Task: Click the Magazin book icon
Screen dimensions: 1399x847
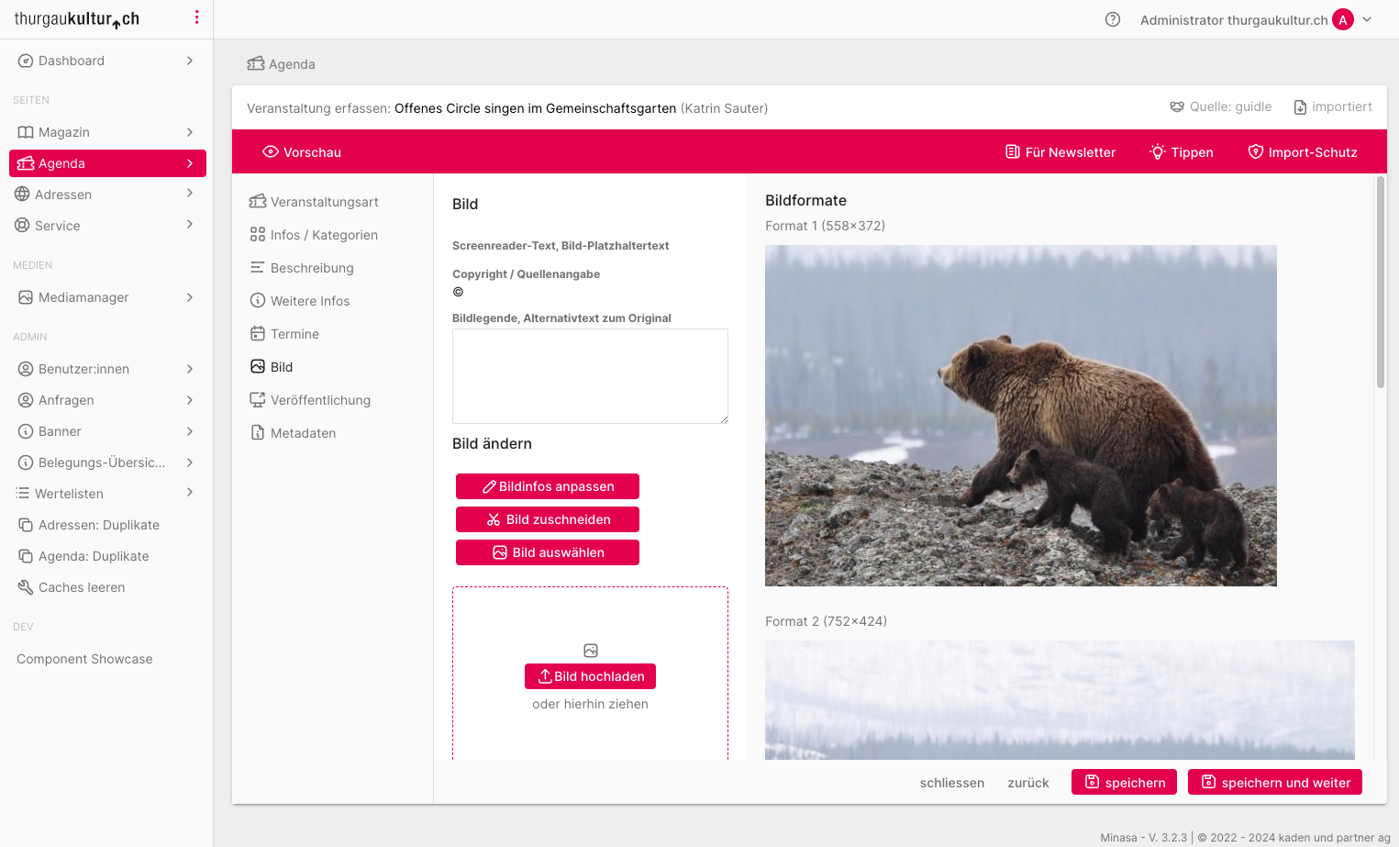Action: (26, 132)
